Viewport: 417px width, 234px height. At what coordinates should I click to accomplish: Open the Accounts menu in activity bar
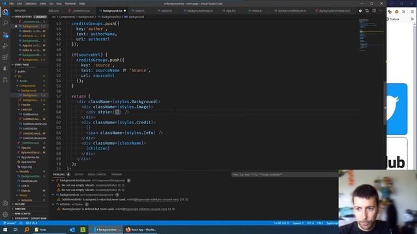[x=5, y=203]
